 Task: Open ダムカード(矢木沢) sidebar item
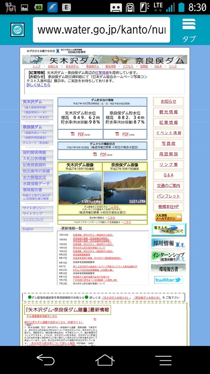[37, 118]
